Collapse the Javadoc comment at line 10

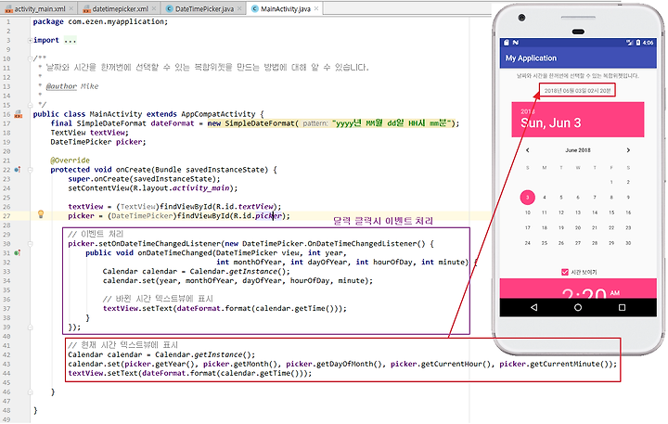point(31,58)
